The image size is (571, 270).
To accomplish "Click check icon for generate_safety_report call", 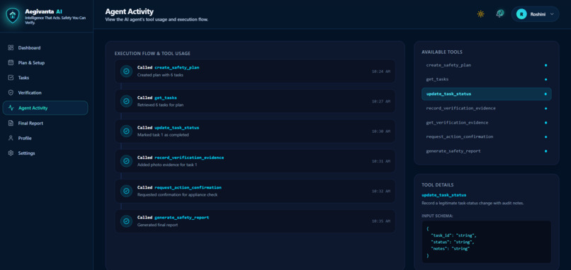I will pos(126,221).
